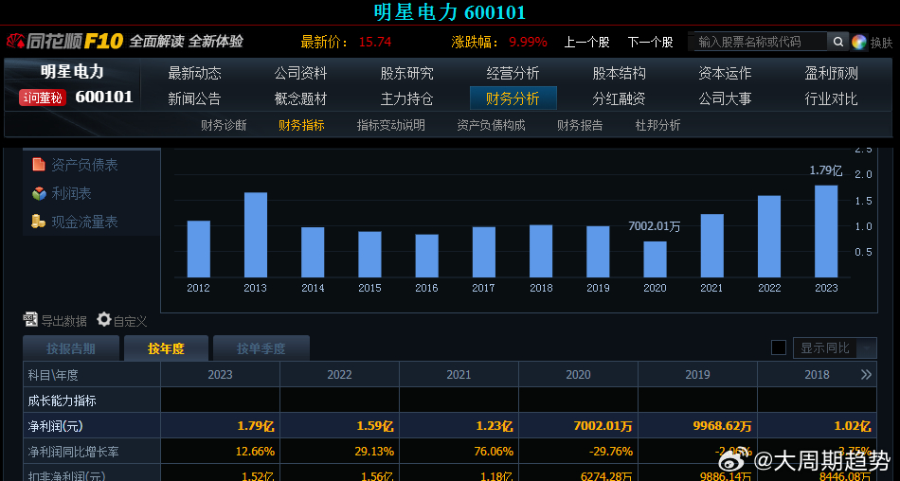Click the 2020 chart bar
This screenshot has width=900, height=481.
(x=655, y=259)
